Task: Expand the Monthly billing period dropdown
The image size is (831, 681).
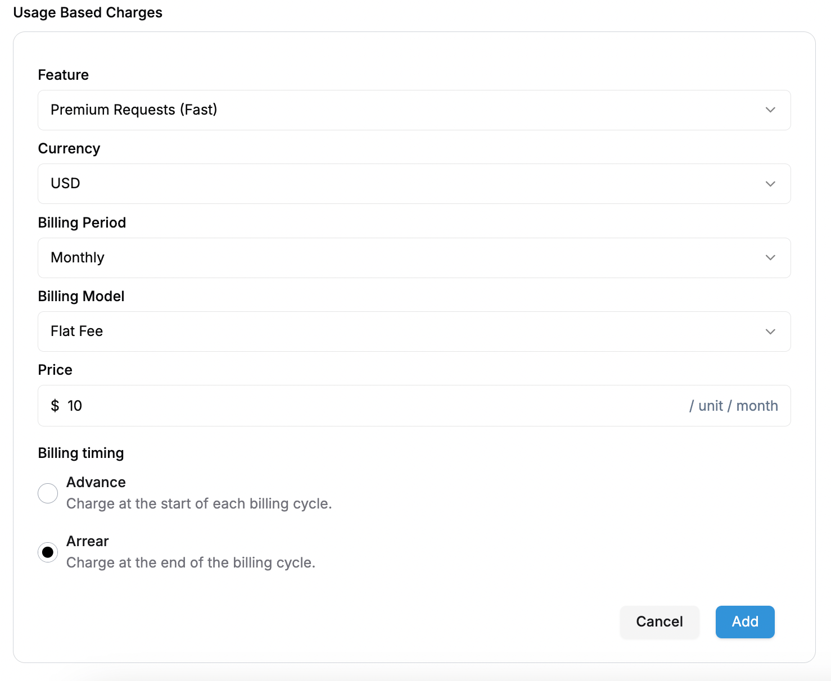Action: click(x=414, y=258)
